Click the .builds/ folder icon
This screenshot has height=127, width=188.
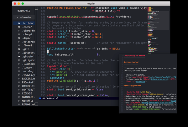point(19,23)
